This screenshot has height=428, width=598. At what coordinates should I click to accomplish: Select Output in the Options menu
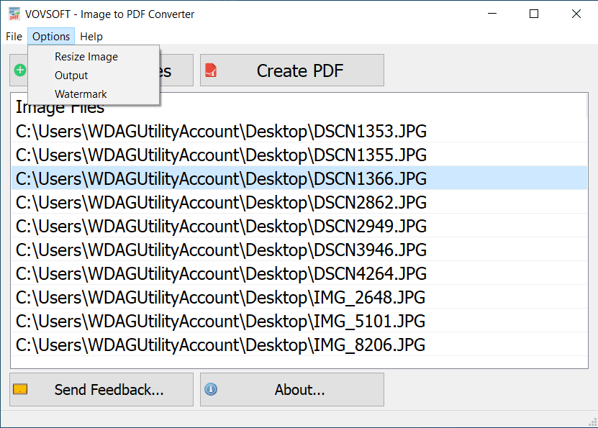click(71, 76)
